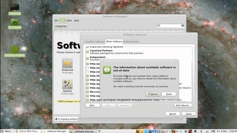Click the Fri 9 Mar clock in the panel
The image size is (237, 133).
tap(227, 131)
